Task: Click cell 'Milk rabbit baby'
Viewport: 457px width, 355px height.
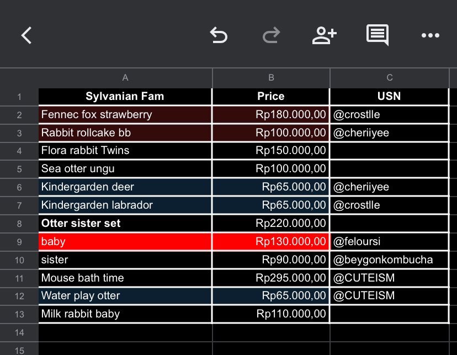Action: 125,314
